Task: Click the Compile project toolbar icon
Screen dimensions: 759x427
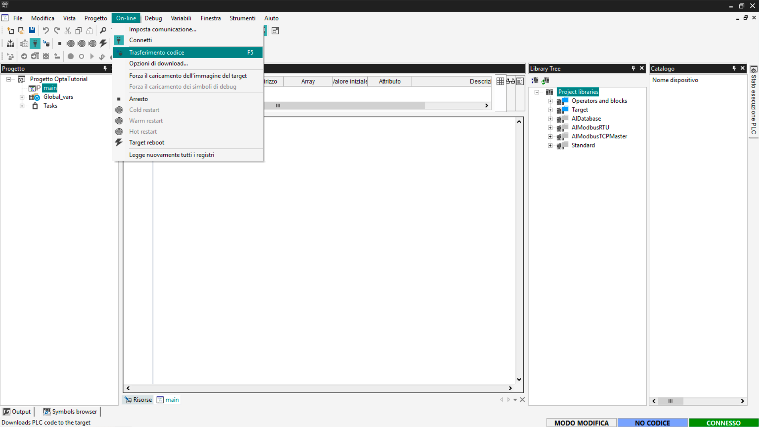Action: click(11, 43)
